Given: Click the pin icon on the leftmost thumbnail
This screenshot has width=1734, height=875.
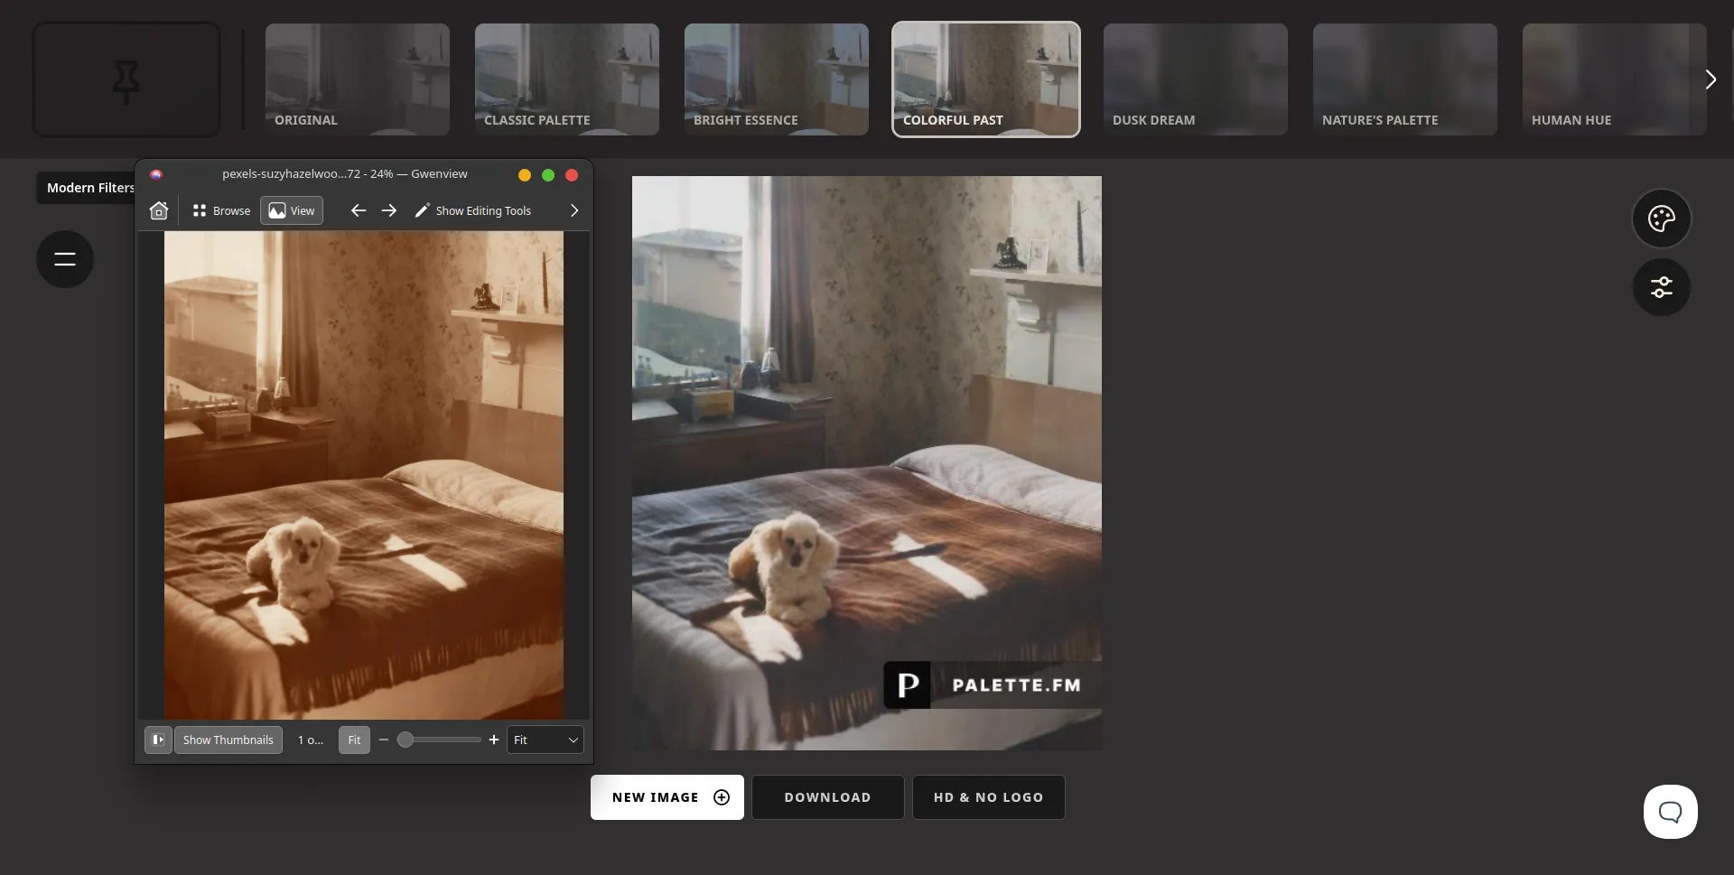Looking at the screenshot, I should (126, 81).
